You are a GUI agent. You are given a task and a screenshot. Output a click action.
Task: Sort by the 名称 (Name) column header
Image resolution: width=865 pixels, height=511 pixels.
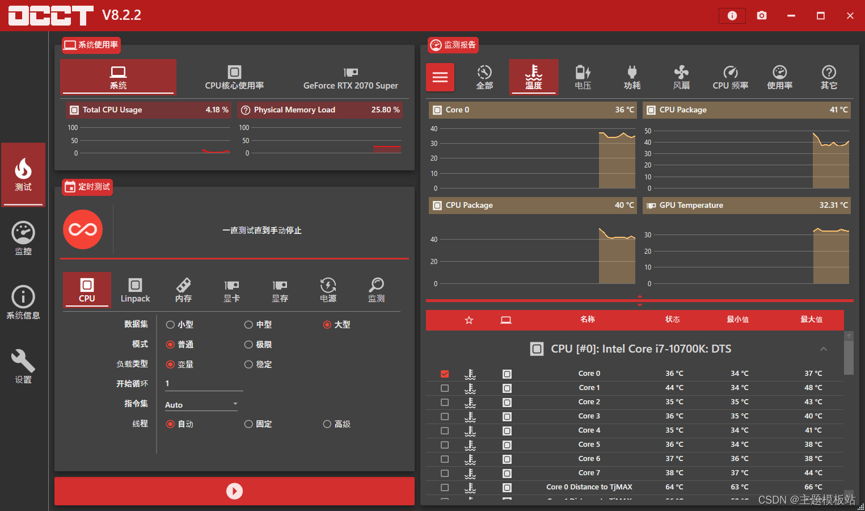tap(588, 320)
